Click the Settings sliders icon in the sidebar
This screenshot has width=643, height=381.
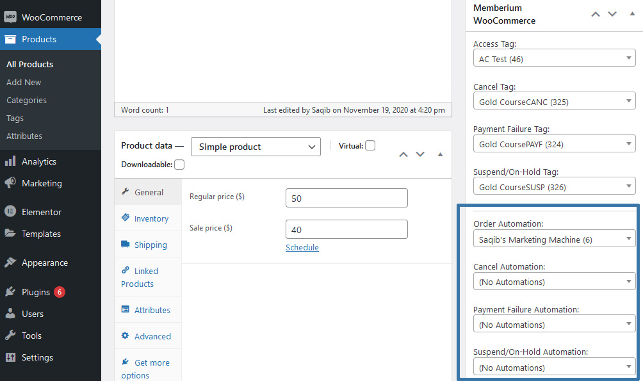coord(10,357)
